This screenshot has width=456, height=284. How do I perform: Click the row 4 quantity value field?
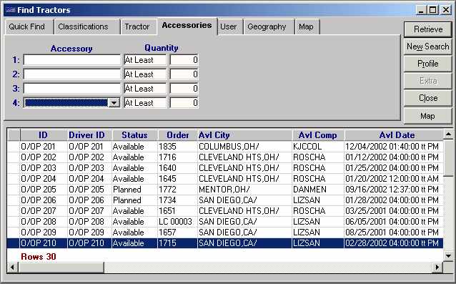[x=184, y=103]
